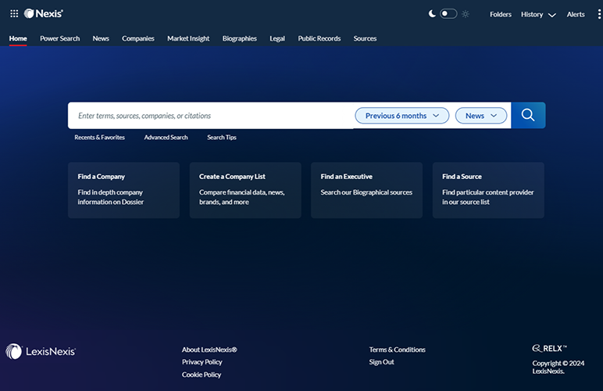Click the Nexis logo
603x391 pixels.
tap(44, 14)
